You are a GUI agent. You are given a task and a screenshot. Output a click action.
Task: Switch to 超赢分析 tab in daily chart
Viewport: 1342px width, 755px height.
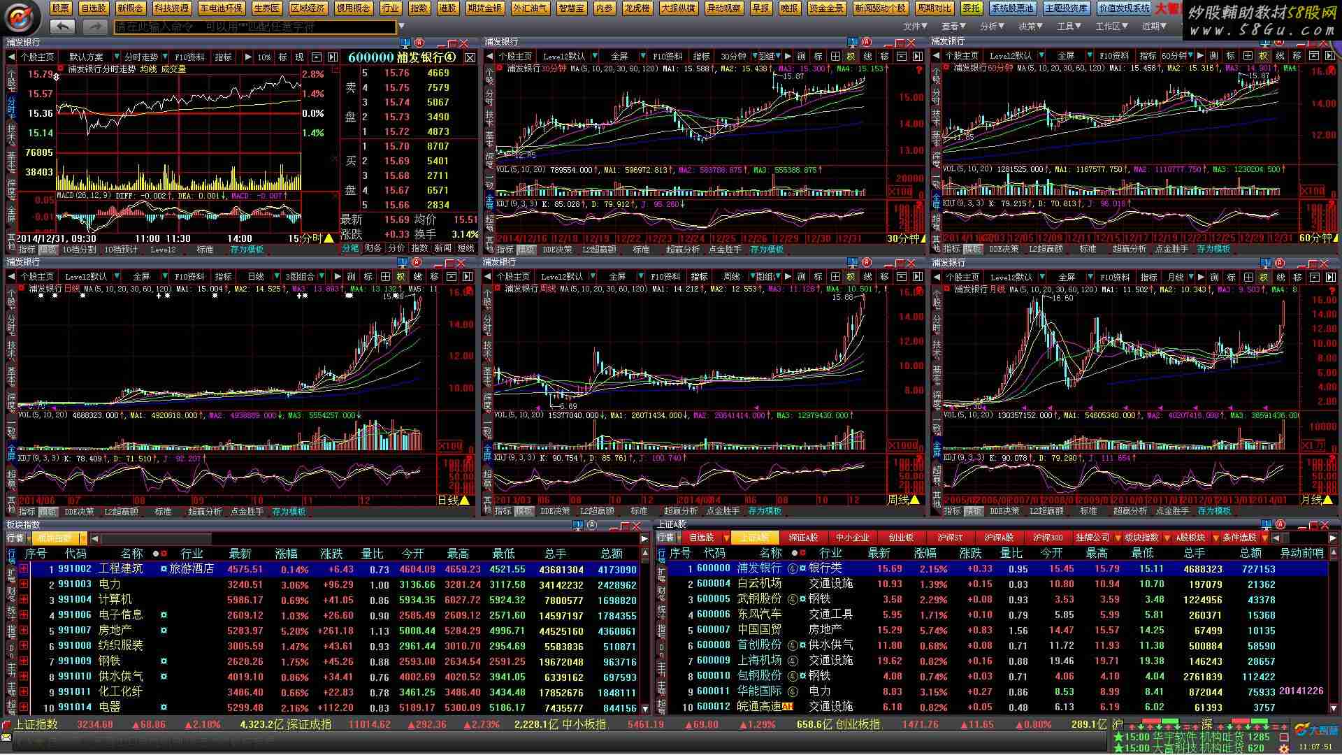coord(205,512)
